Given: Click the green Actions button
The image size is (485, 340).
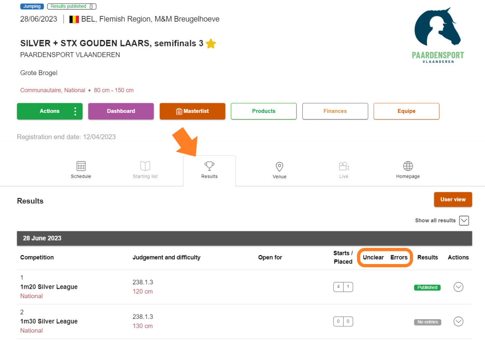Looking at the screenshot, I should 50,111.
